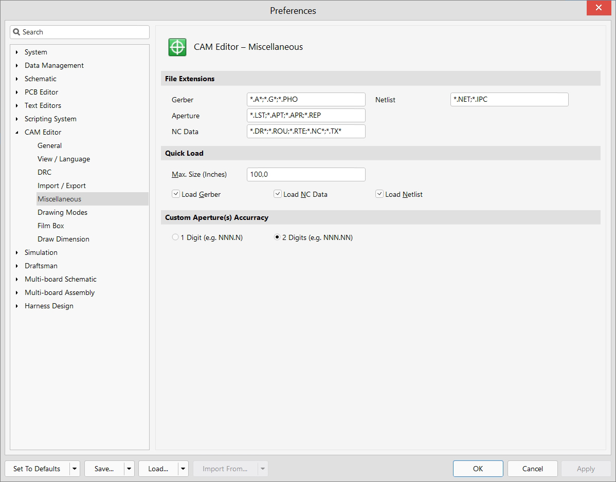Edit the NC Data extensions field
This screenshot has width=616, height=482.
[306, 131]
